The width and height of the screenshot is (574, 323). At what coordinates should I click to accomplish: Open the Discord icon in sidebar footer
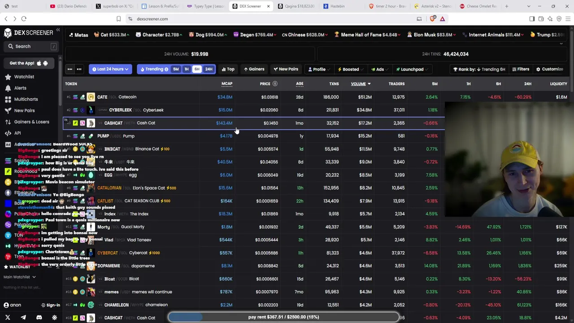tap(39, 318)
